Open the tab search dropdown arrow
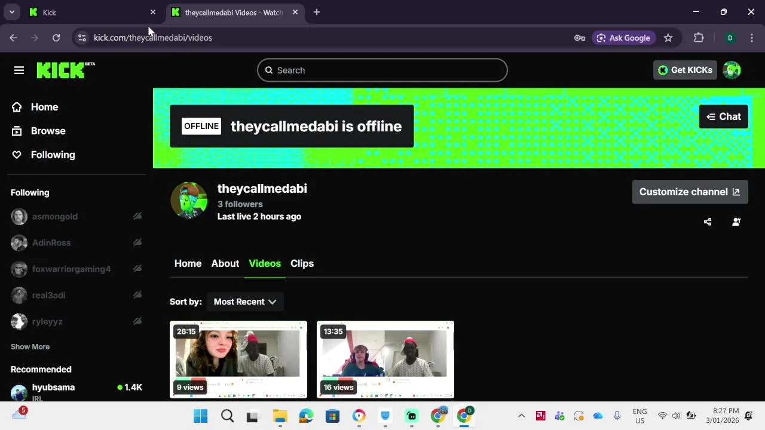Screen dimensions: 765x430 click(11, 12)
